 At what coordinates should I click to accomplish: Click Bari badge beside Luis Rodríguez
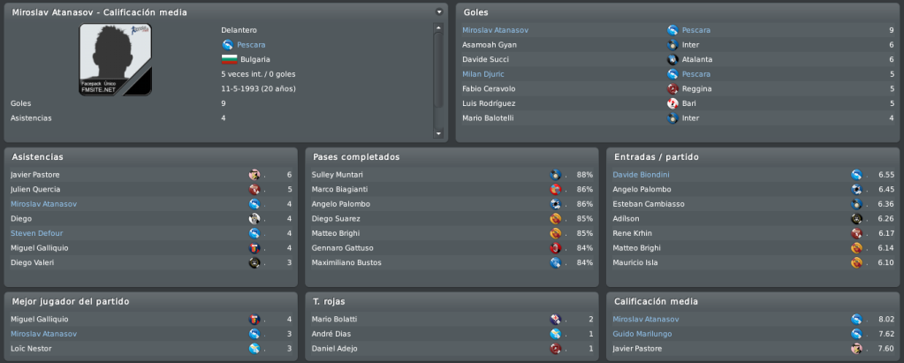pyautogui.click(x=672, y=103)
